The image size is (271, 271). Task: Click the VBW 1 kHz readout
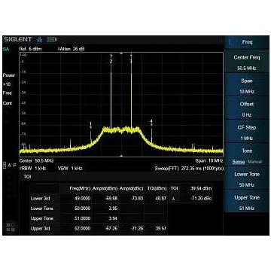click(x=70, y=169)
